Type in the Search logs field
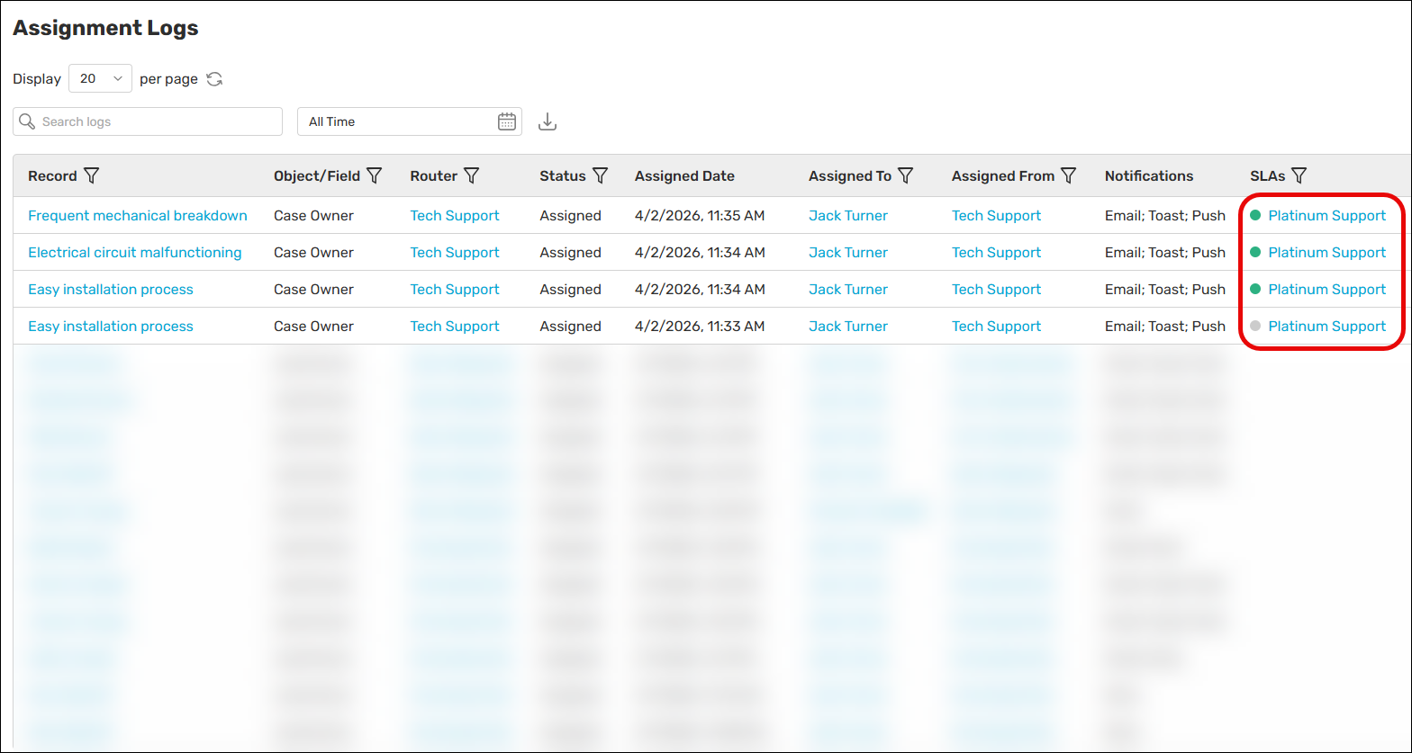This screenshot has width=1412, height=753. [x=153, y=121]
